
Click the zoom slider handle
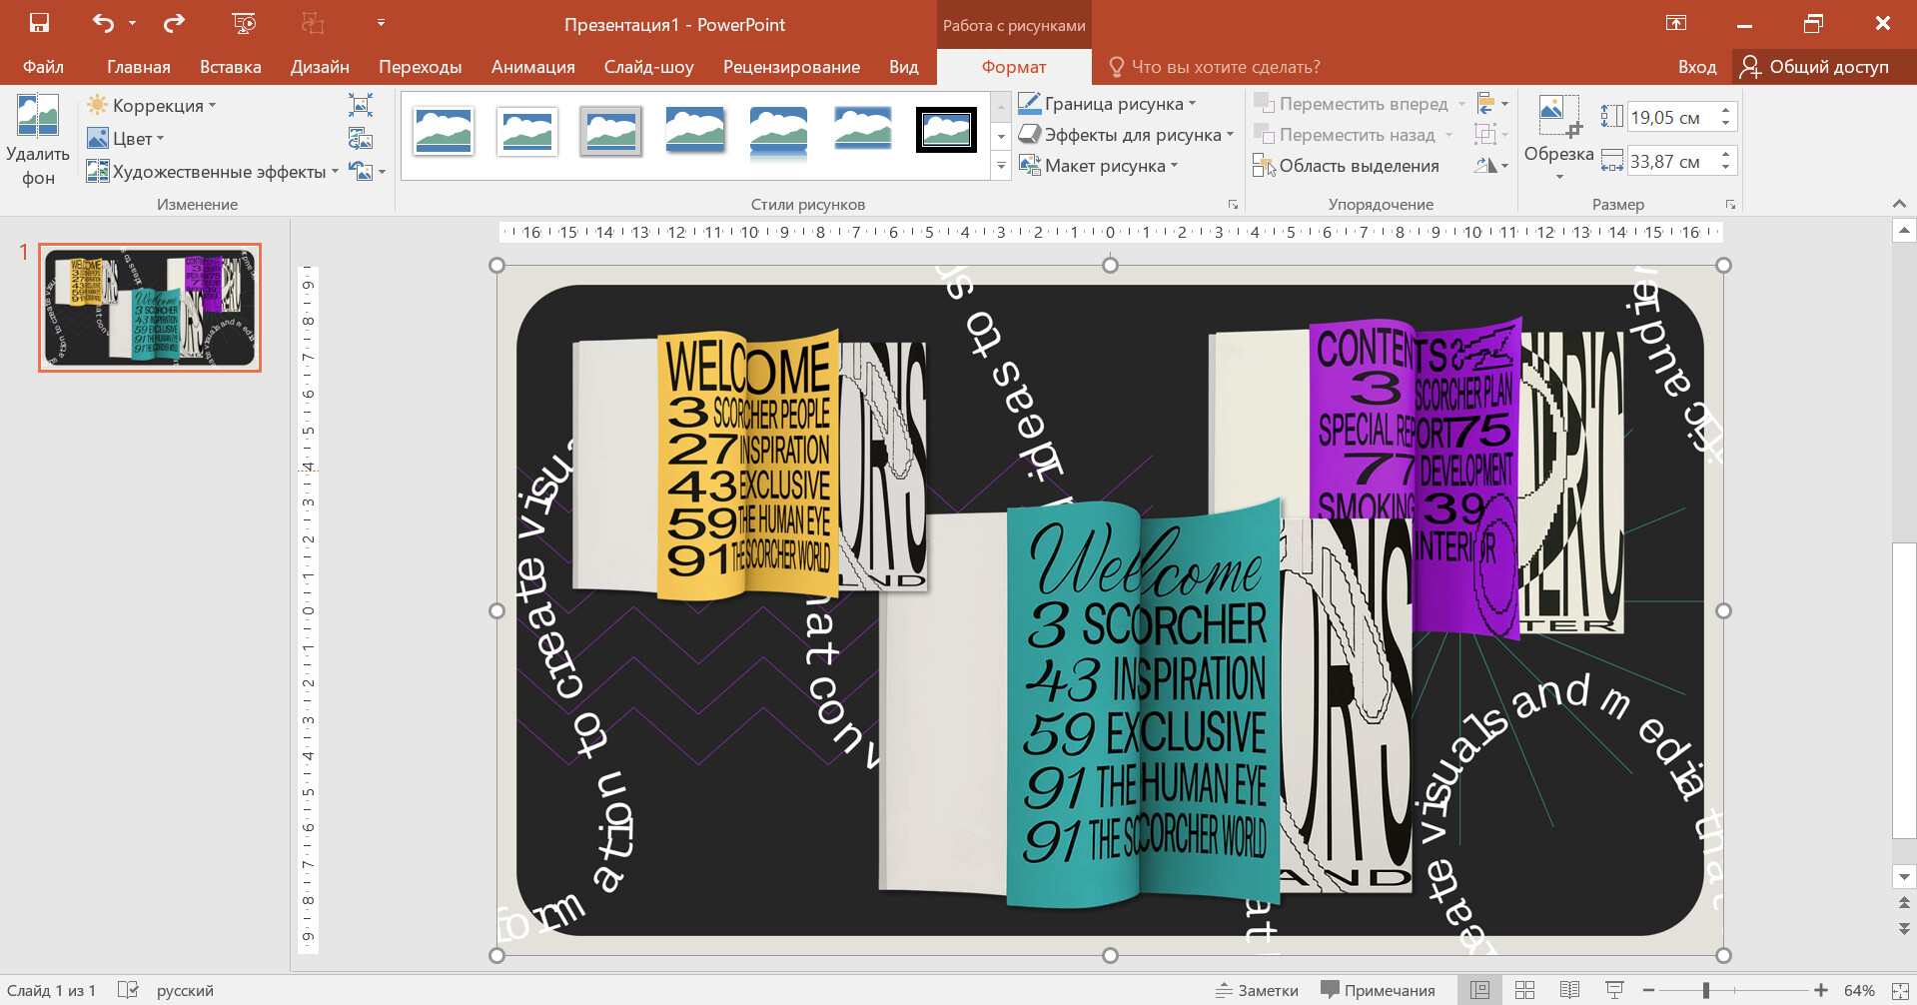pos(1706,990)
